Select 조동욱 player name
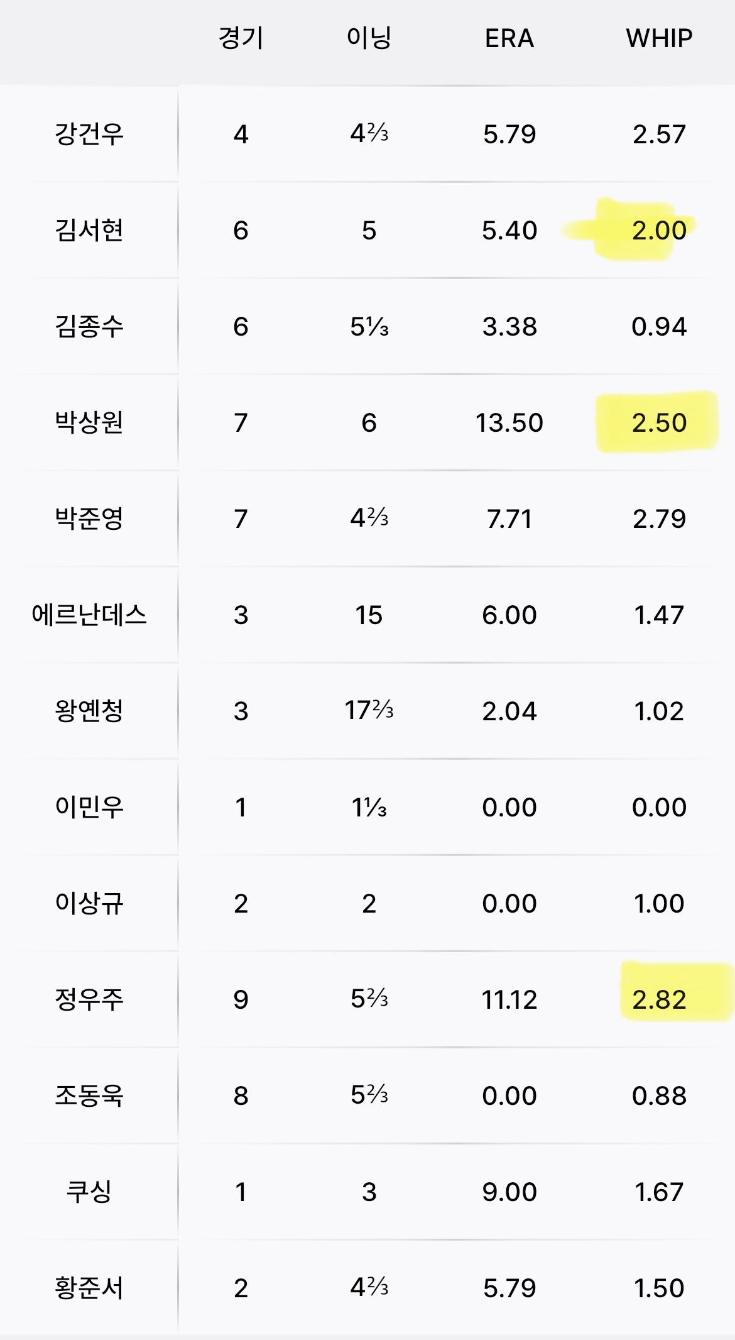Viewport: 735px width, 1340px height. 89,1096
